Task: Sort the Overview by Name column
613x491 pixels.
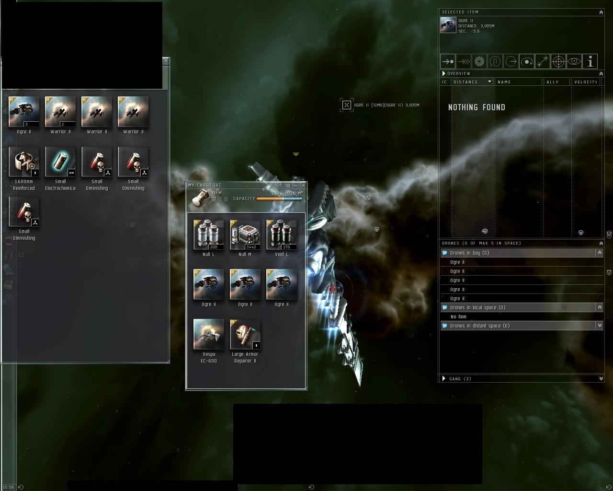Action: (x=519, y=82)
